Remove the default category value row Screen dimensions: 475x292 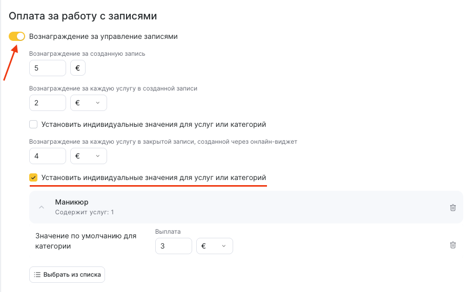tap(452, 245)
